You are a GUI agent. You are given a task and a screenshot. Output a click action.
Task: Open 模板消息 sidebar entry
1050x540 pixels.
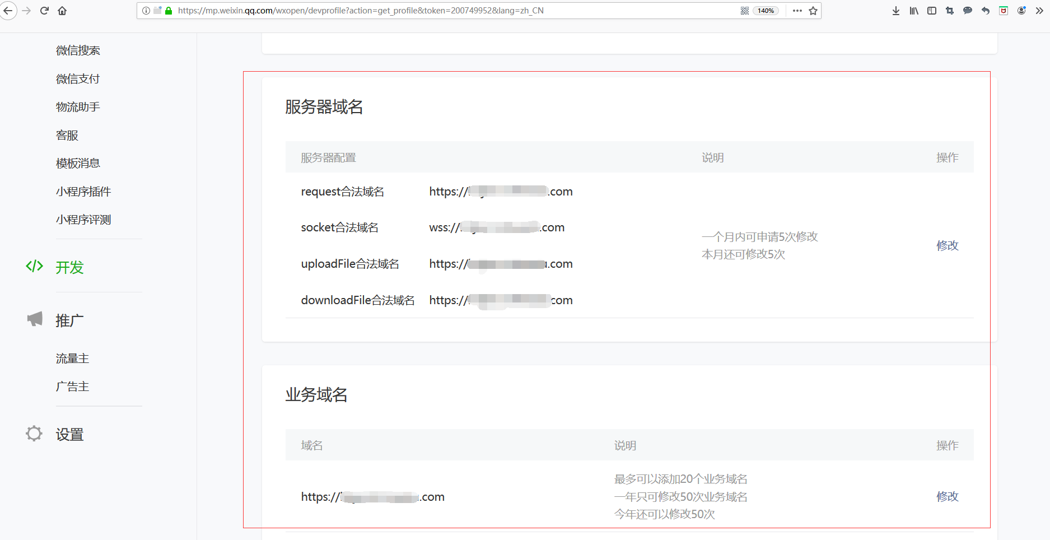(x=78, y=164)
